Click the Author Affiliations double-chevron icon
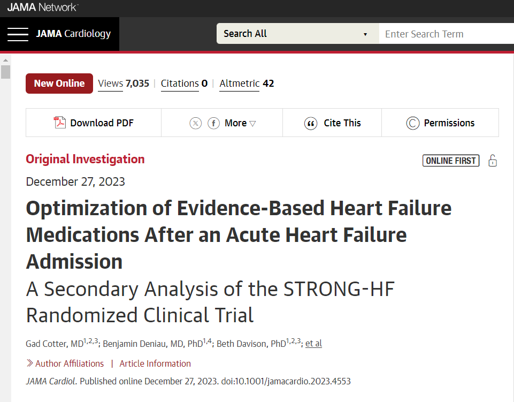The image size is (514, 402). tap(29, 363)
